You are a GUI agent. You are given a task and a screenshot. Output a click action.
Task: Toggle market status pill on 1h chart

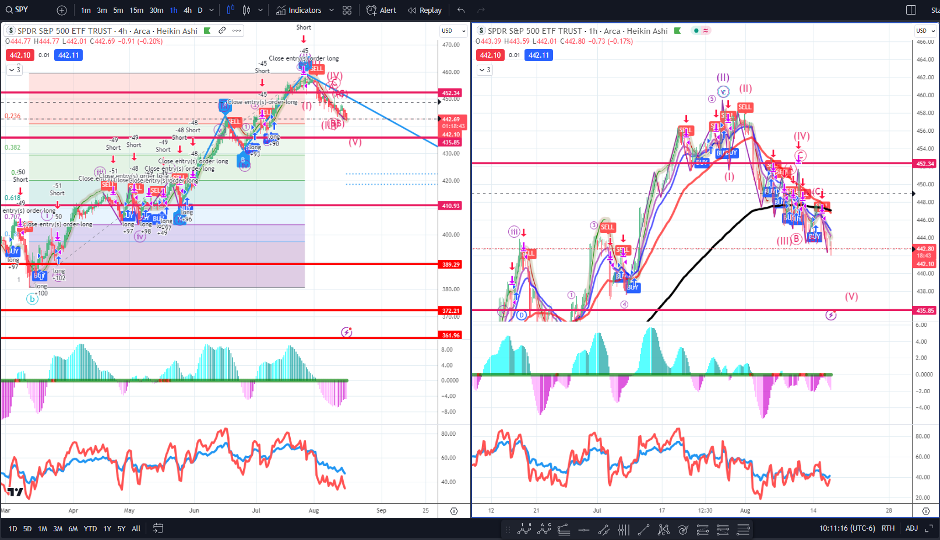701,30
